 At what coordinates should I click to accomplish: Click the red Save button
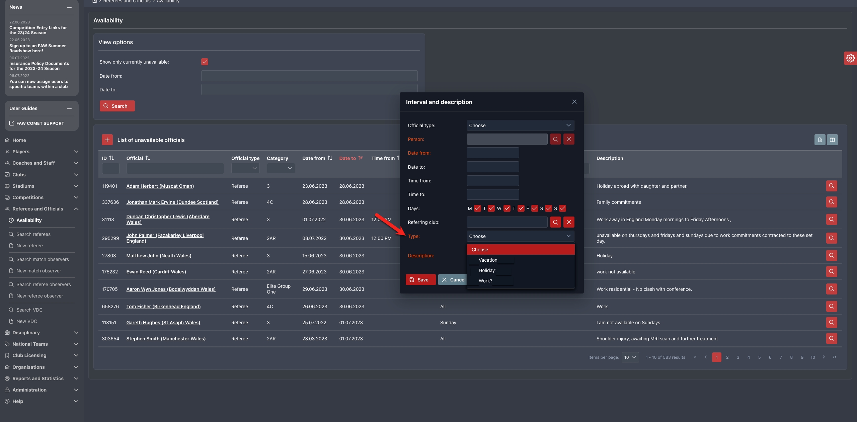click(x=420, y=280)
